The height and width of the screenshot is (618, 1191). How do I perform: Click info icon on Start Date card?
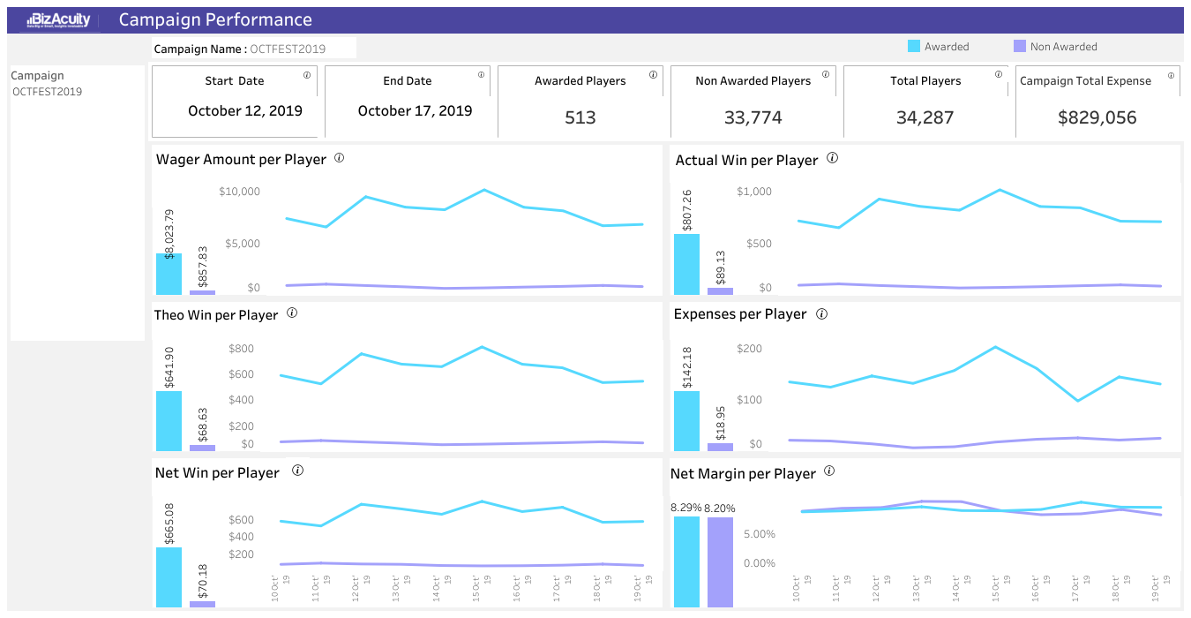click(x=307, y=75)
